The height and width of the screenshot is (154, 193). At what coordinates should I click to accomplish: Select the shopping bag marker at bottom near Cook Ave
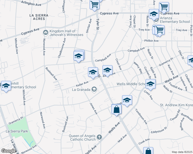point(148,151)
